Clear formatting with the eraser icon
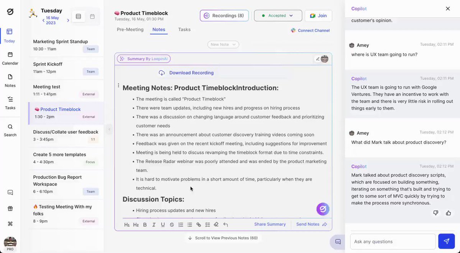460x253 pixels. [216, 225]
